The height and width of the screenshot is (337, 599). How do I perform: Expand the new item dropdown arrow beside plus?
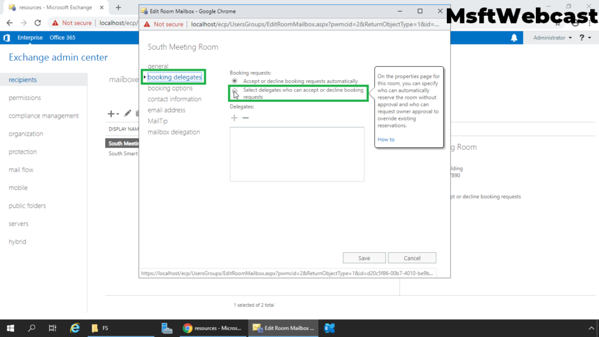118,114
